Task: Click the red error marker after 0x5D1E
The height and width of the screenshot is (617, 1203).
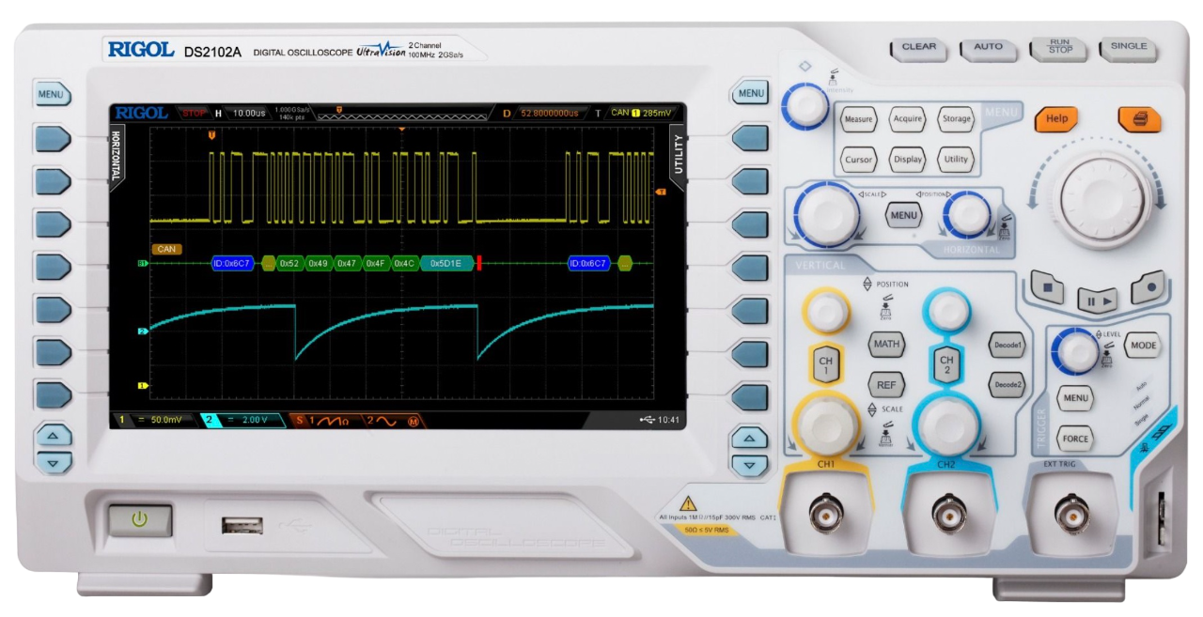Action: (x=479, y=264)
